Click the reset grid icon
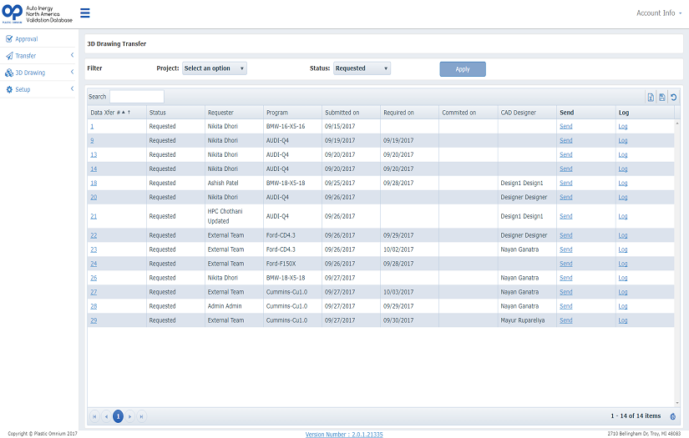 (673, 98)
